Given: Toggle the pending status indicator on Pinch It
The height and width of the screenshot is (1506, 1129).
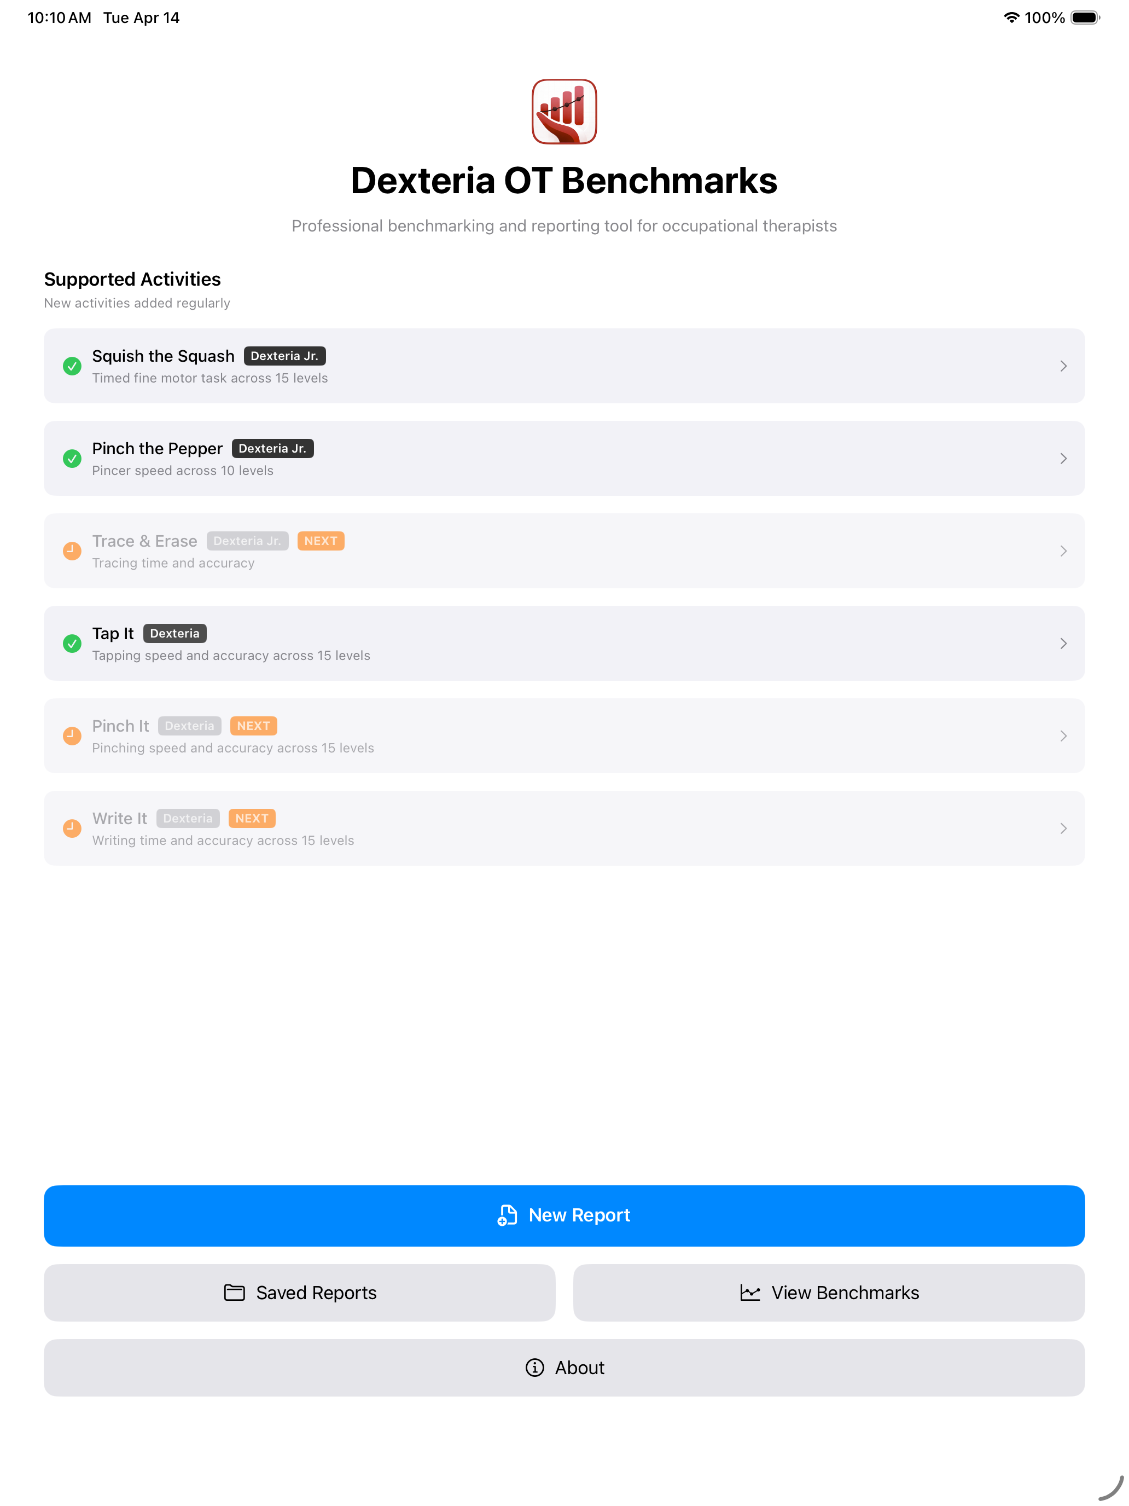Looking at the screenshot, I should (x=72, y=735).
